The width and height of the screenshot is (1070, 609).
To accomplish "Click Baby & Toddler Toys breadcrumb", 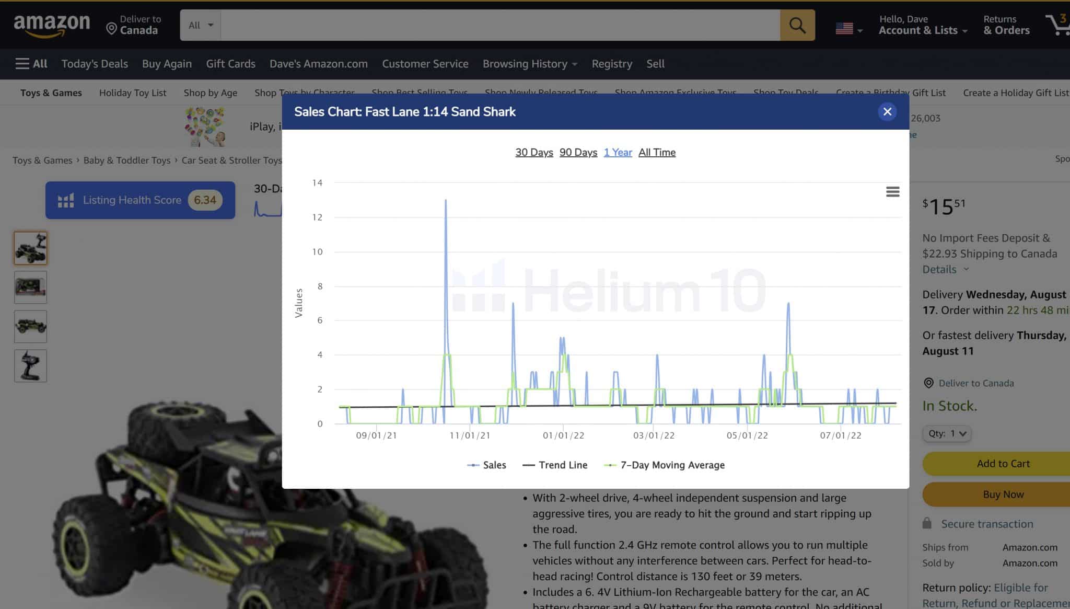I will coord(127,160).
